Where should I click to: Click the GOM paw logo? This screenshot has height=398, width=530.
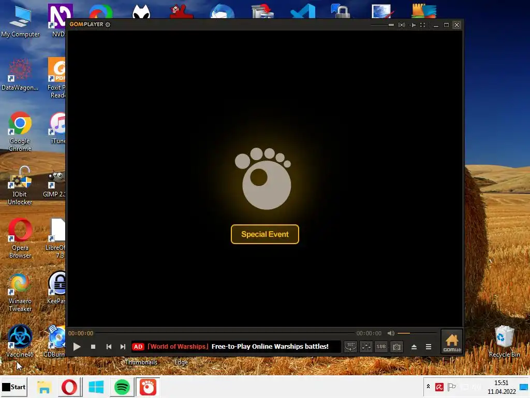point(263,179)
